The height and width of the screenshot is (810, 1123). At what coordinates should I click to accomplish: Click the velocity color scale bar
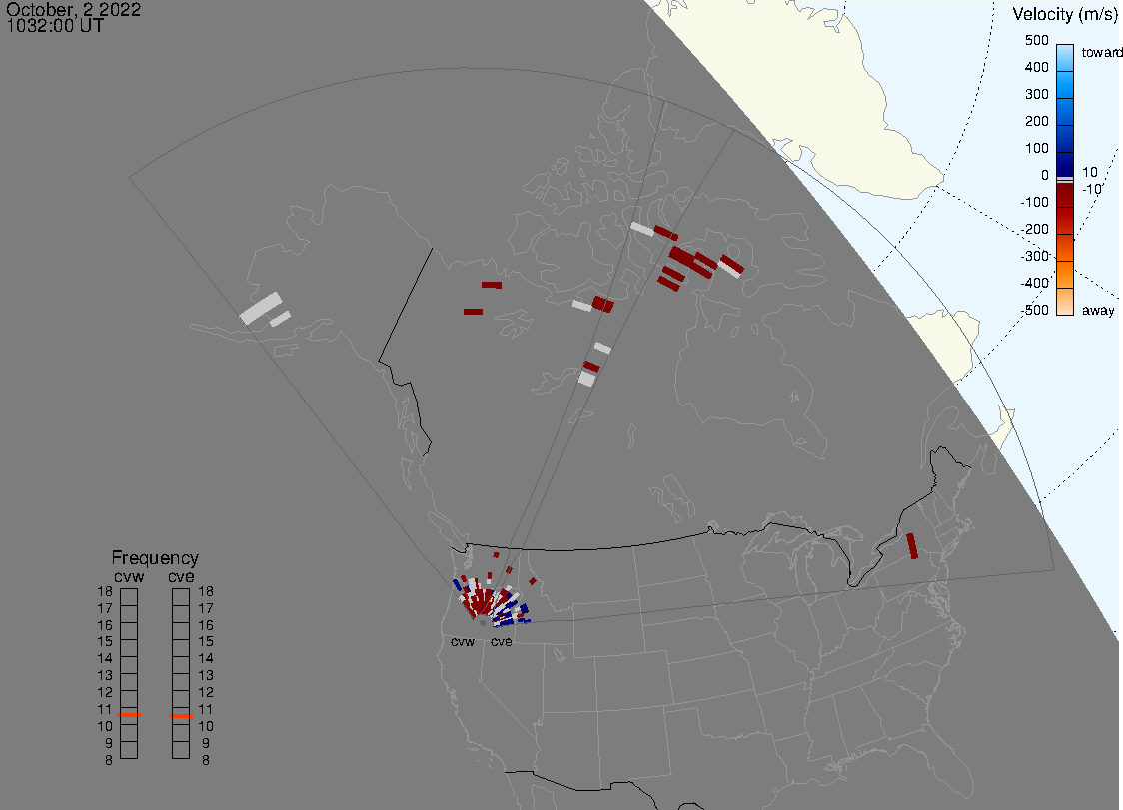tap(1065, 180)
